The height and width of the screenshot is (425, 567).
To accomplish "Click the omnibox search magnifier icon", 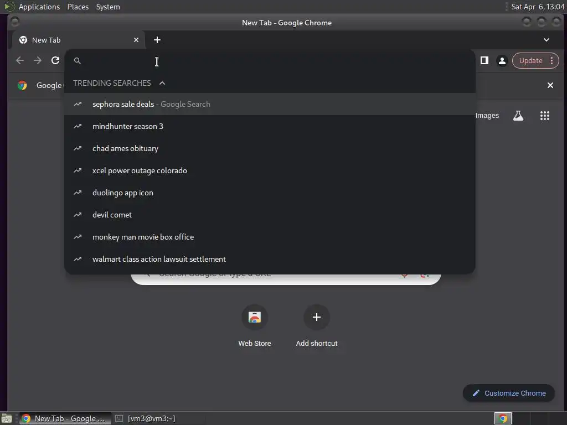I will (x=78, y=61).
